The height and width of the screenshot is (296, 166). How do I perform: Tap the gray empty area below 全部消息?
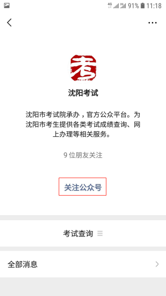[83, 287]
